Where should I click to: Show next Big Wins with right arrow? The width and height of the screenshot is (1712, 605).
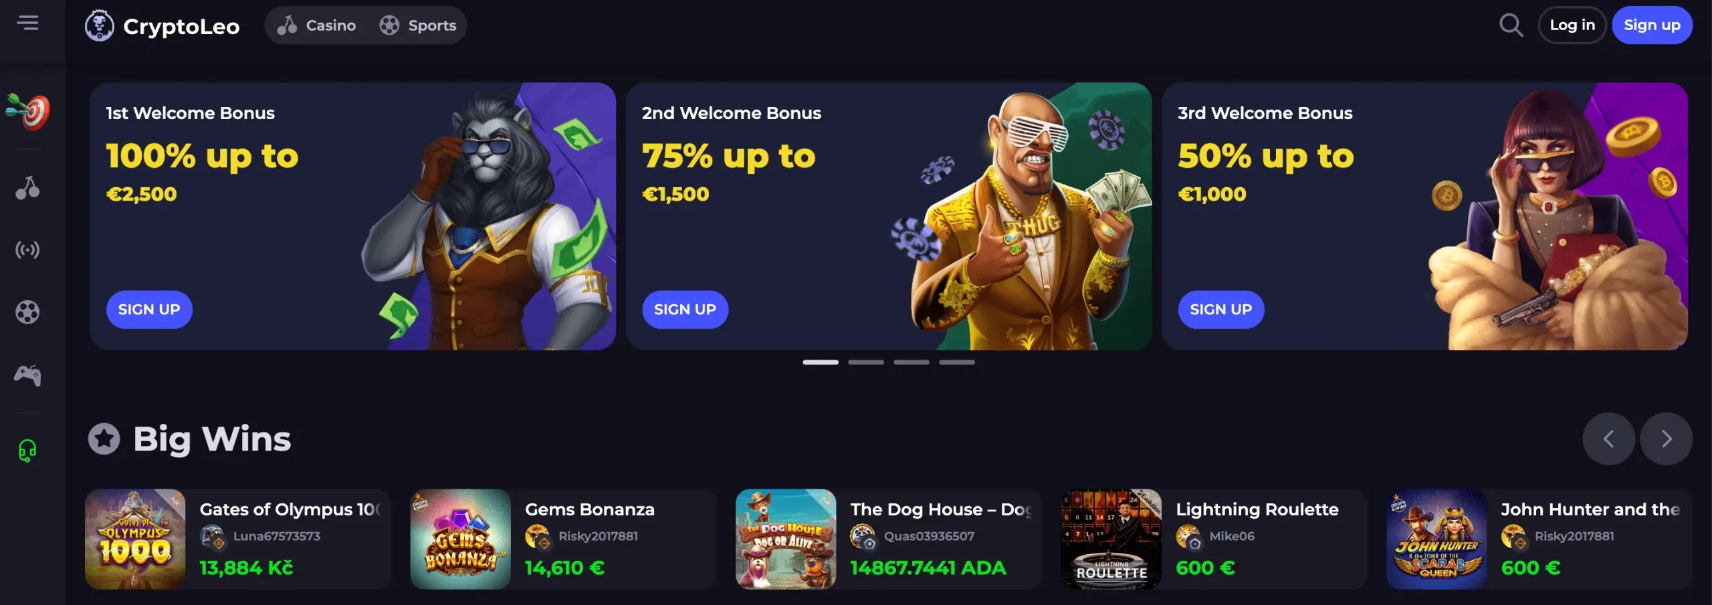pos(1666,439)
